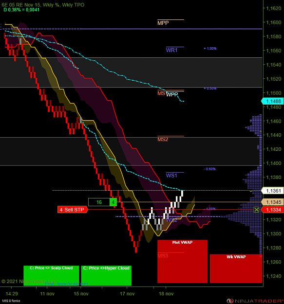Select the cyan 1,1488 price marker
Viewport: 284px width, 304px height.
(272, 101)
